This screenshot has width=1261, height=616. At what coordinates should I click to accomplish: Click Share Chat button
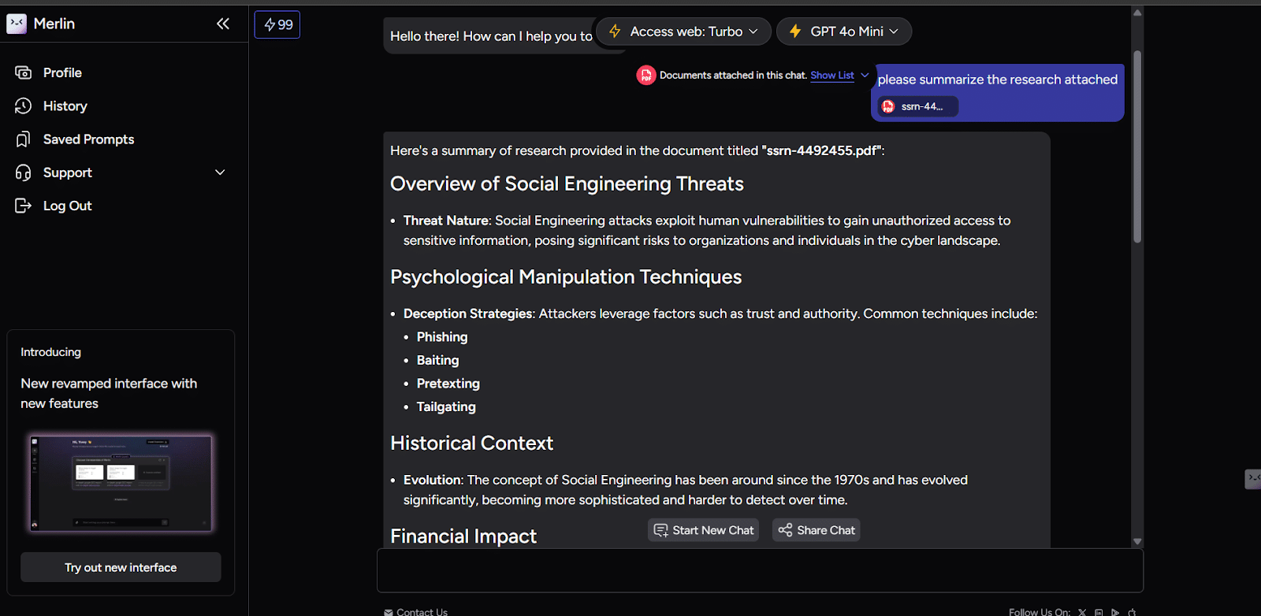816,530
